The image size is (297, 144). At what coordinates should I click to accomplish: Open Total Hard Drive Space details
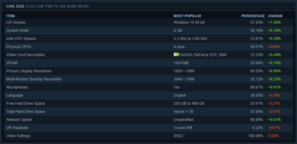click(148, 112)
